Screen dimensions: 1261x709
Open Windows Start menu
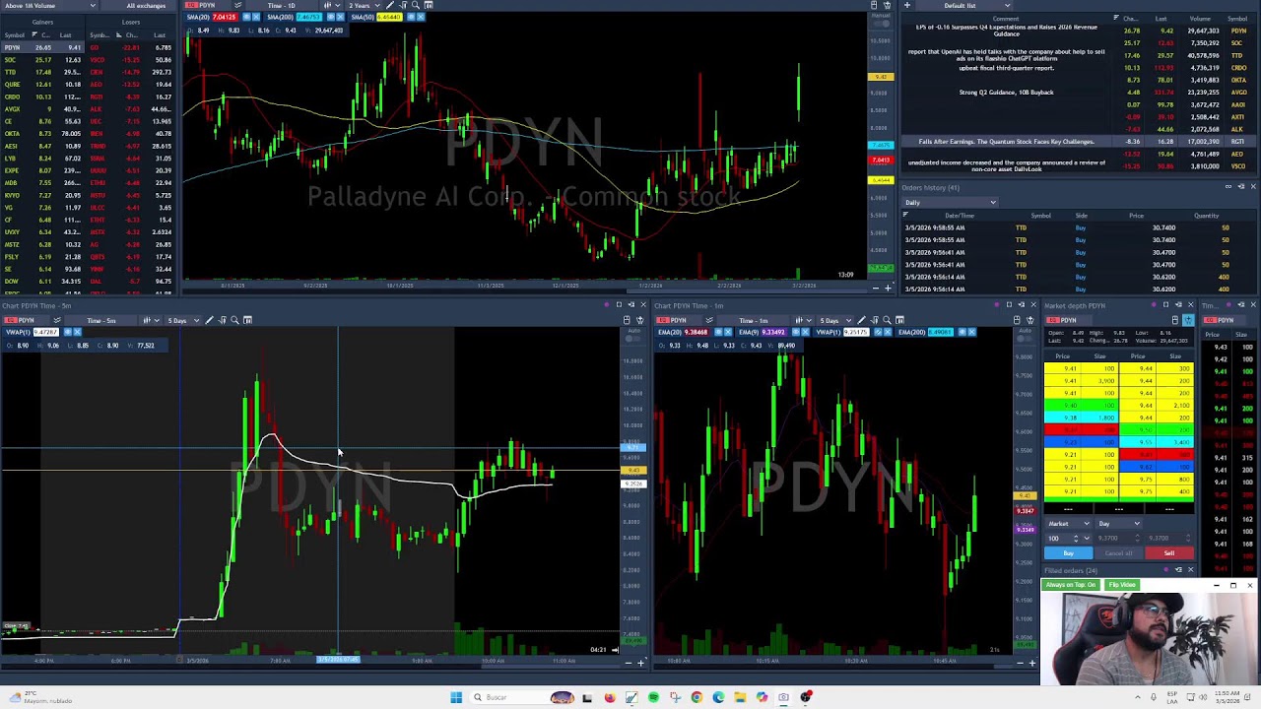(456, 697)
